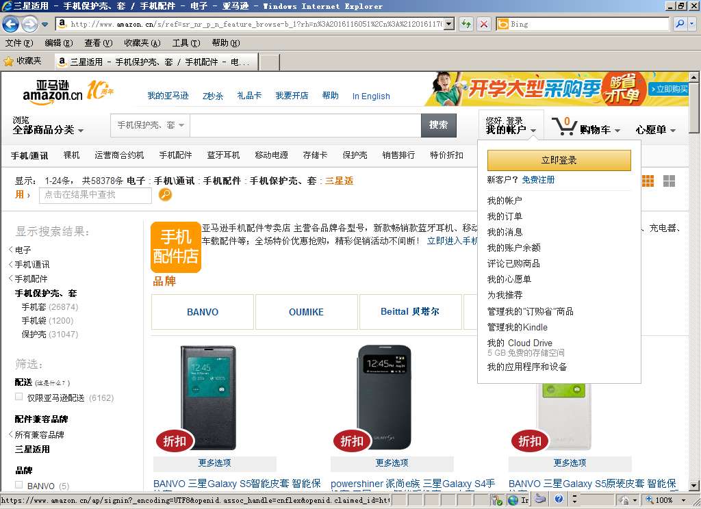Click the Favorites star icon
Screen dimensions: 701x509
tap(8, 61)
